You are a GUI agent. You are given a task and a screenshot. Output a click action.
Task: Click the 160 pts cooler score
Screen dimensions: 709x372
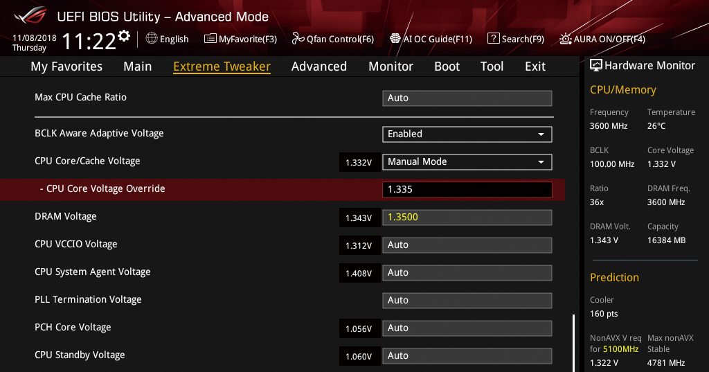coord(604,314)
